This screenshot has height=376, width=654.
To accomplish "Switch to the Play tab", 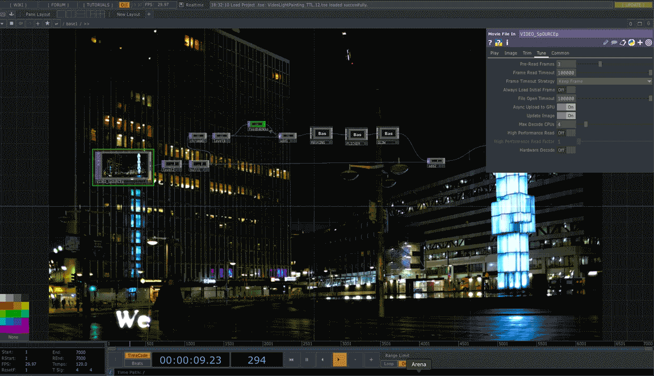I will [x=494, y=53].
